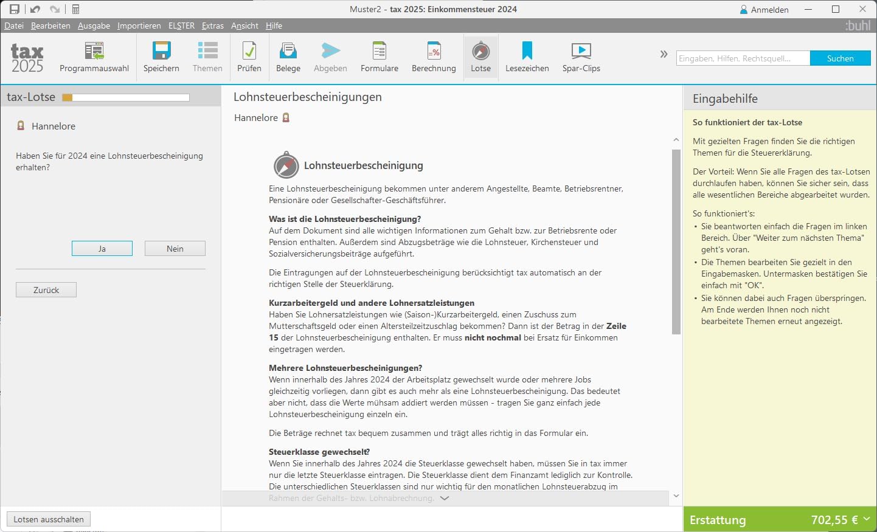This screenshot has width=877, height=532.
Task: Open the calculator icon in the title bar
Action: click(x=75, y=9)
